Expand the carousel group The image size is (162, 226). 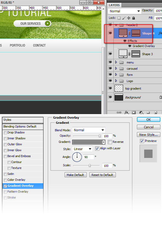tap(116, 68)
